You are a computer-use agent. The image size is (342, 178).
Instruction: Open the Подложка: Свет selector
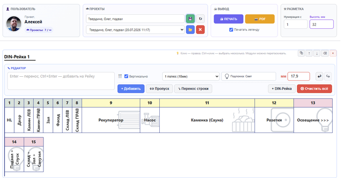(x=249, y=76)
